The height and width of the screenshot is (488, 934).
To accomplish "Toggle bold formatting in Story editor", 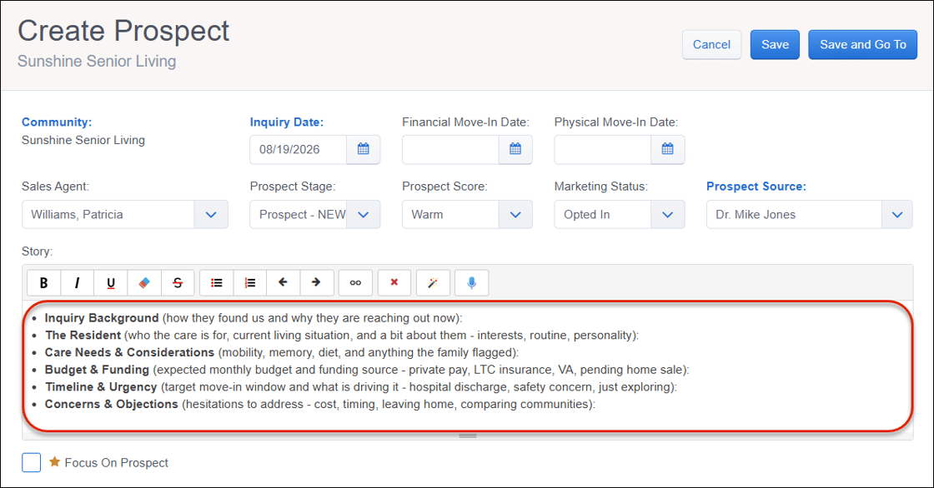I will click(43, 282).
